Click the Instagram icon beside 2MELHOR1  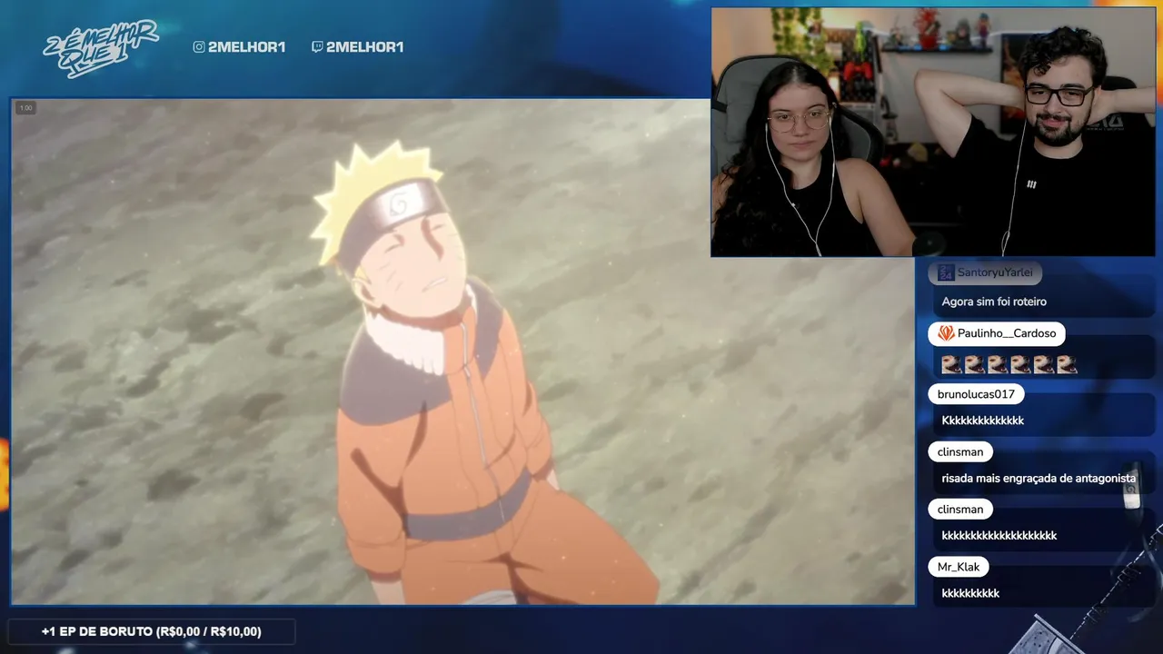pos(199,47)
